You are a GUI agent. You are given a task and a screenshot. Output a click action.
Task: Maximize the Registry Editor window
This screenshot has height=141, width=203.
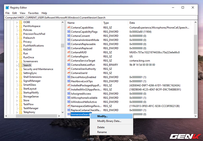tap(183, 8)
